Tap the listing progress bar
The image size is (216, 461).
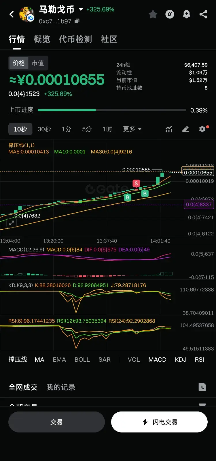tap(112, 110)
